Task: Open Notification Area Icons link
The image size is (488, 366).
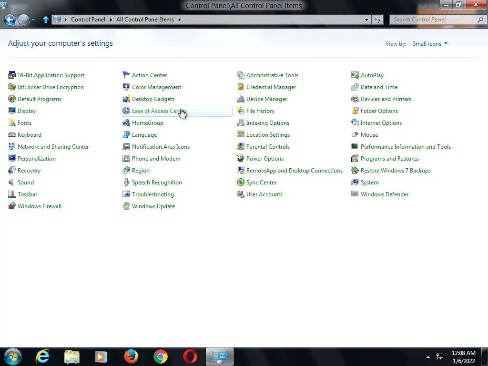Action: pyautogui.click(x=161, y=147)
